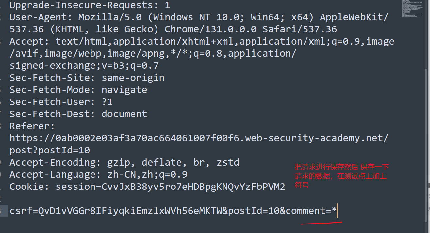Click the Sec-Fetch-Dest: document line
The image size is (430, 233).
pyautogui.click(x=78, y=114)
